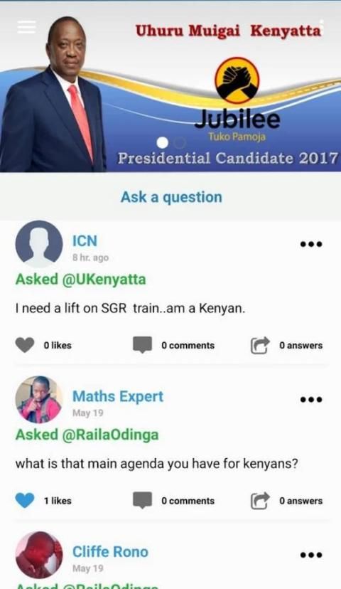
Task: Tap the Ask a question link
Action: click(171, 197)
